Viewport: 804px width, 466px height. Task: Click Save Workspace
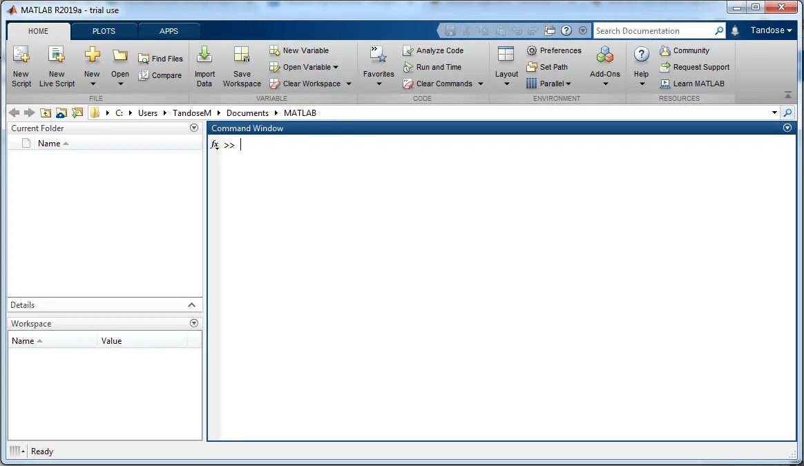click(242, 67)
